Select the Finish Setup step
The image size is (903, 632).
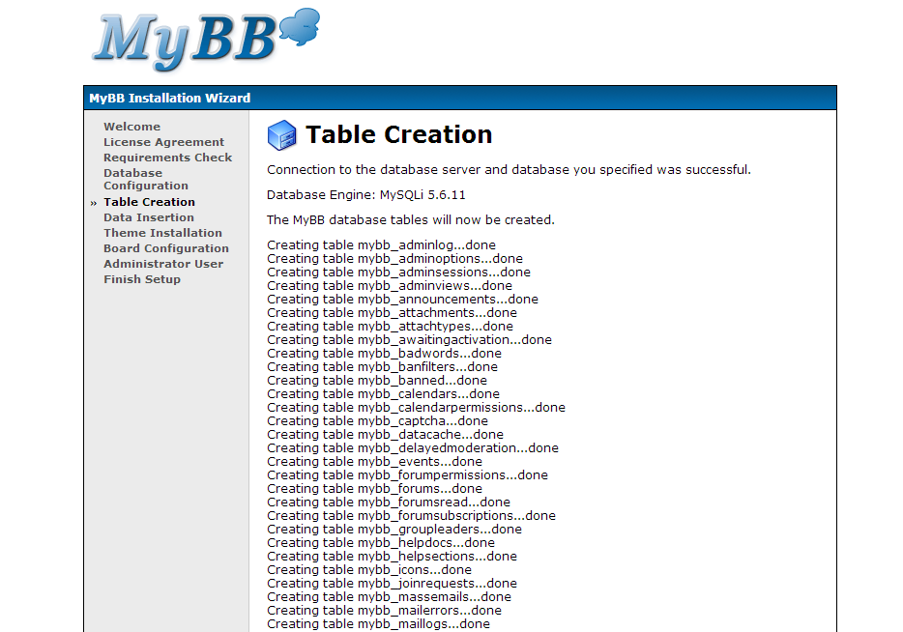pyautogui.click(x=142, y=279)
